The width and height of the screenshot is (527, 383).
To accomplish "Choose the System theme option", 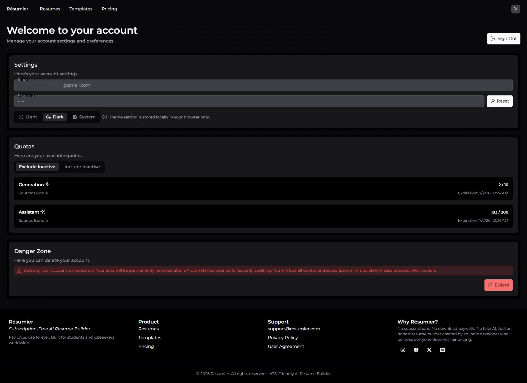I will pyautogui.click(x=84, y=117).
